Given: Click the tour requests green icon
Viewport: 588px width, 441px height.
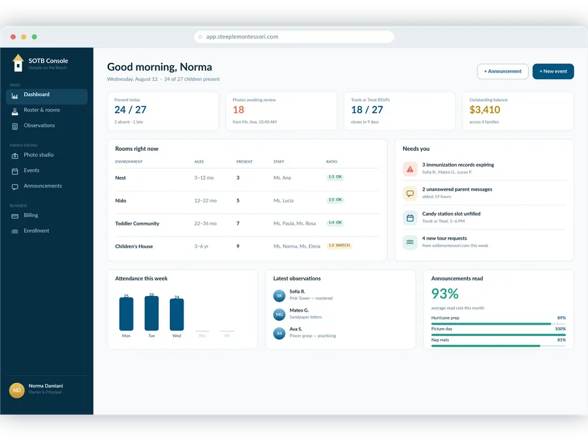Looking at the screenshot, I should tap(410, 242).
